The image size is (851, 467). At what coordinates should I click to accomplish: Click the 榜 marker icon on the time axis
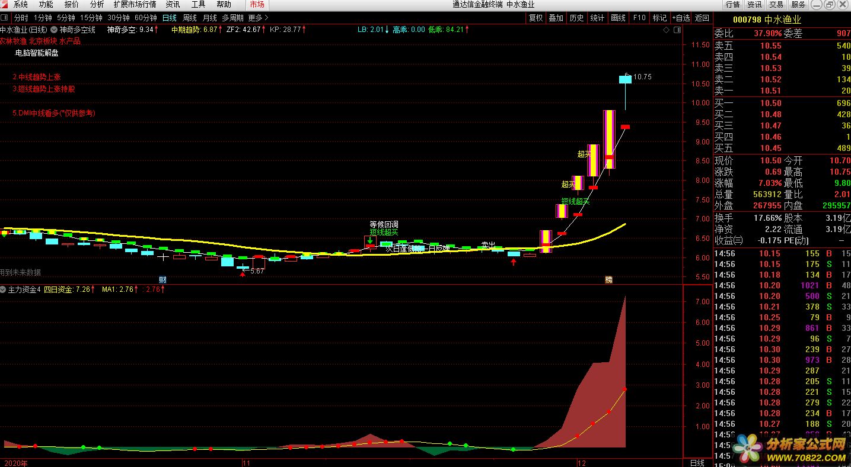[608, 279]
